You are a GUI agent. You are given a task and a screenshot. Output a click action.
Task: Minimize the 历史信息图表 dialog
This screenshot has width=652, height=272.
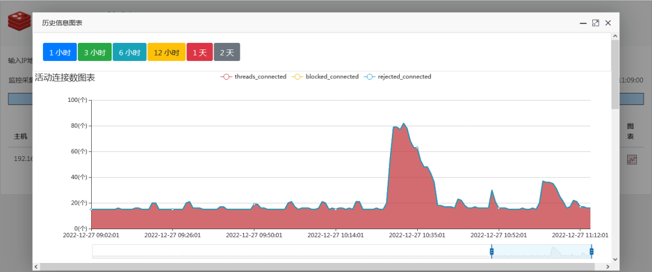click(583, 24)
